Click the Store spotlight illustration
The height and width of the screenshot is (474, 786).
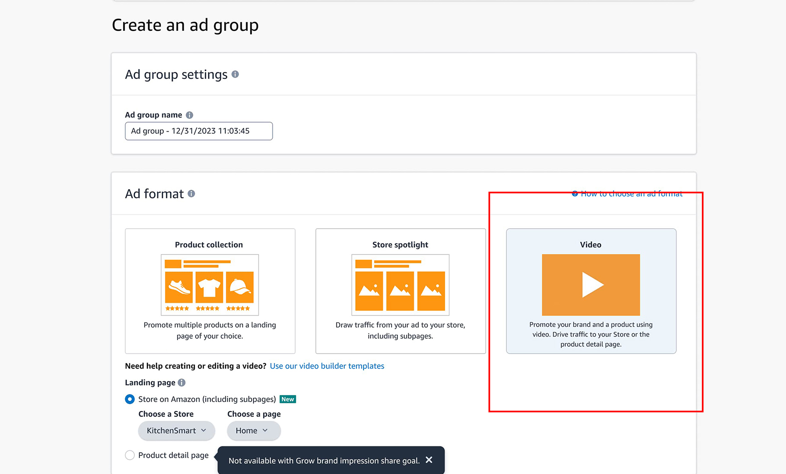point(400,285)
